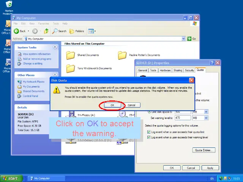
Task: Collapse the Other Places panel chevron
Action: pyautogui.click(x=55, y=74)
